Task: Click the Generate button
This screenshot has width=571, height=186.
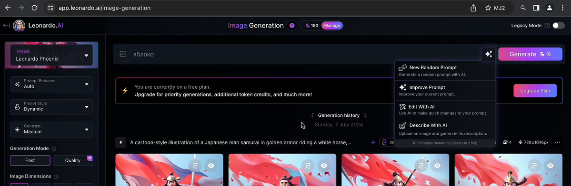Action: pyautogui.click(x=530, y=54)
